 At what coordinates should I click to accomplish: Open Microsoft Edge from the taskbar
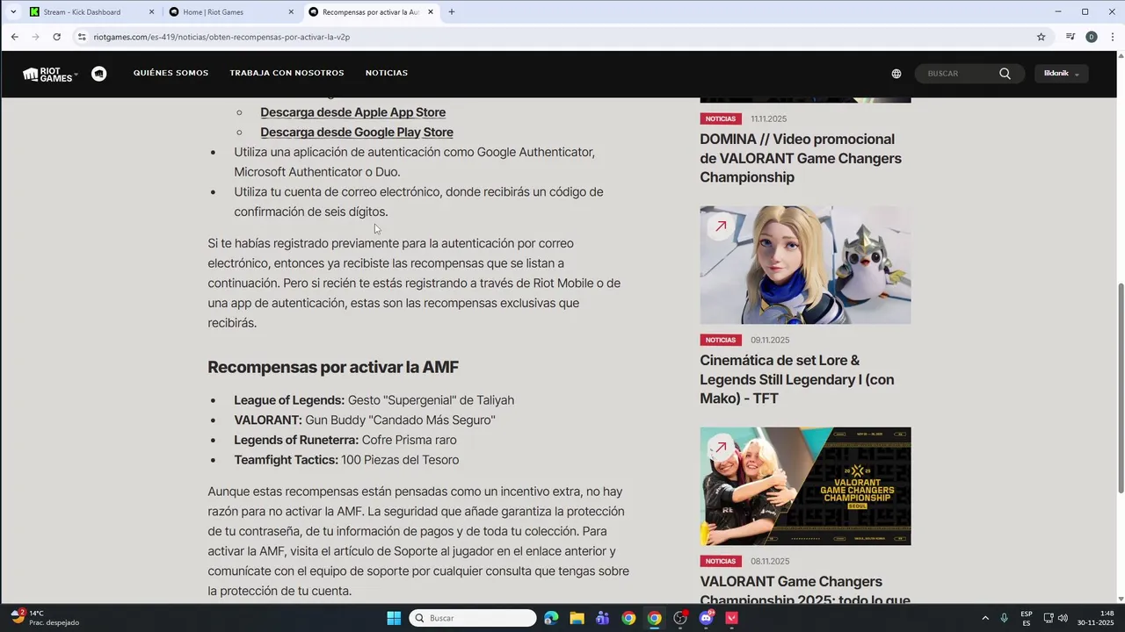551,618
